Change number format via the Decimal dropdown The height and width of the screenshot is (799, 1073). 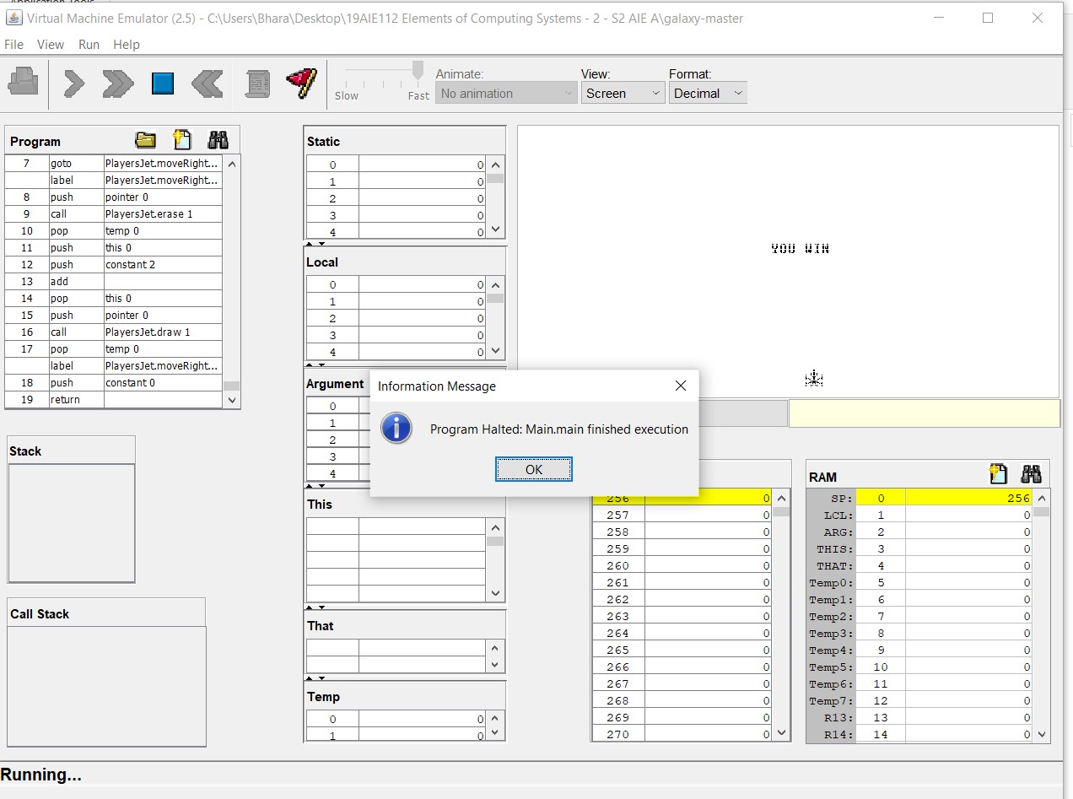point(708,93)
